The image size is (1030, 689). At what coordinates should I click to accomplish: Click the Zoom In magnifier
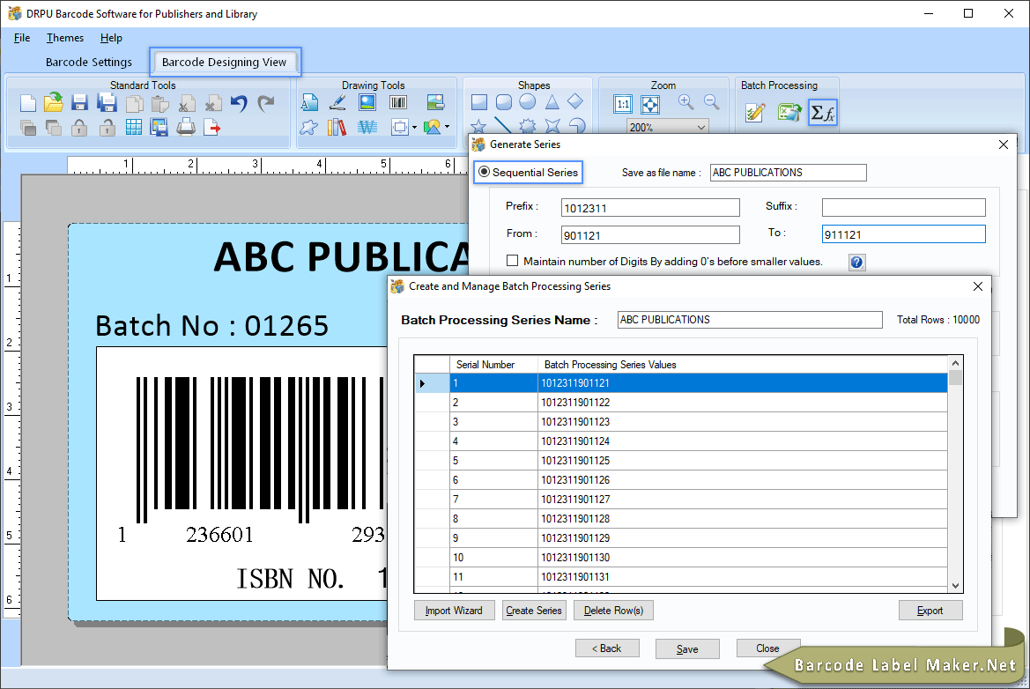click(x=685, y=102)
